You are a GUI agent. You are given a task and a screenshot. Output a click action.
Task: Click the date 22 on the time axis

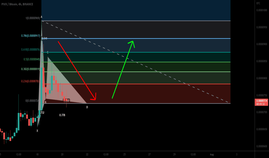coord(87,155)
